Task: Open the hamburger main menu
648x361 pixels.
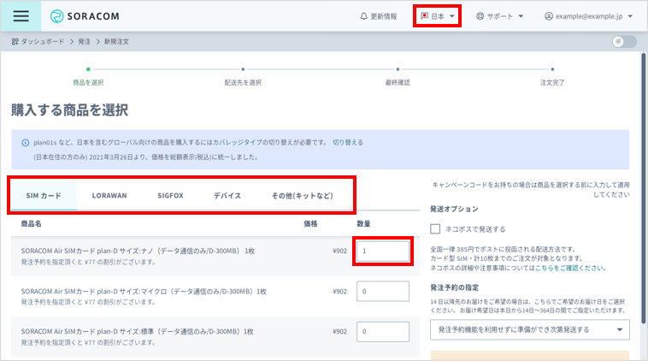Action: tap(21, 16)
